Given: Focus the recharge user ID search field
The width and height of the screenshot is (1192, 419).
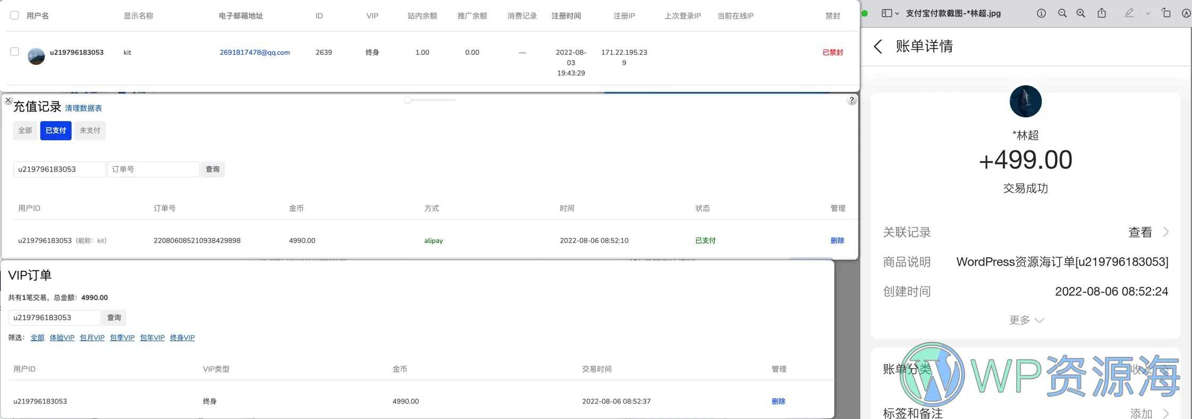Looking at the screenshot, I should click(60, 169).
